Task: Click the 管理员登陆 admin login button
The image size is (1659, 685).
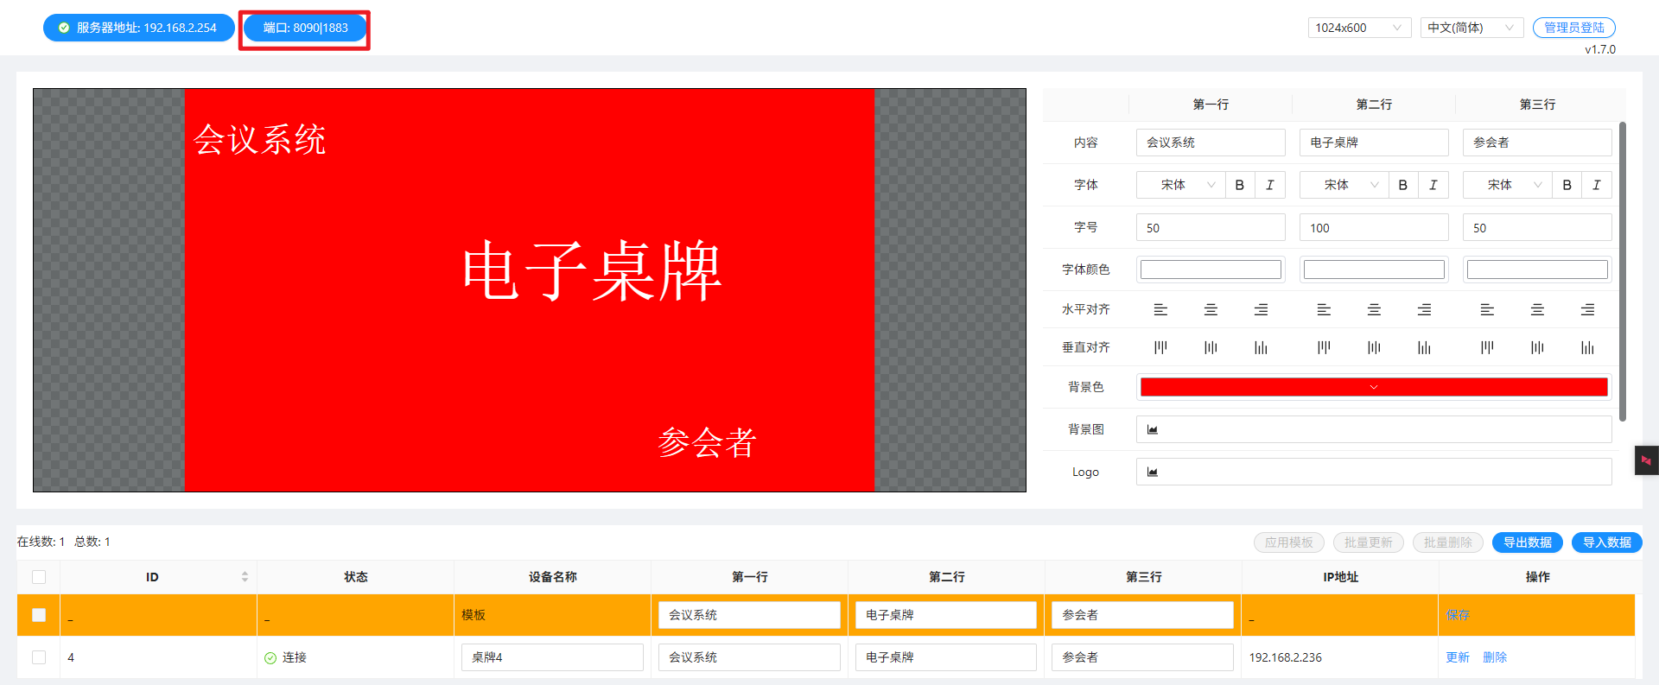Action: tap(1573, 28)
